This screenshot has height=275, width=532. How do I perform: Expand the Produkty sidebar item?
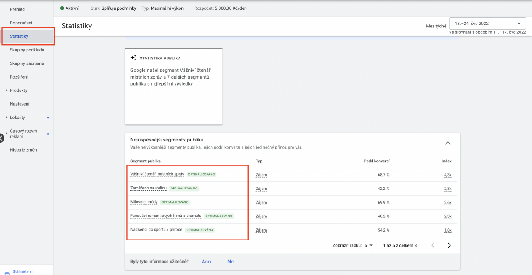pos(6,90)
